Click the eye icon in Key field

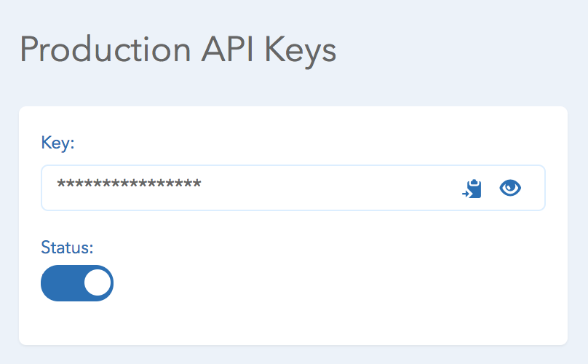coord(510,188)
